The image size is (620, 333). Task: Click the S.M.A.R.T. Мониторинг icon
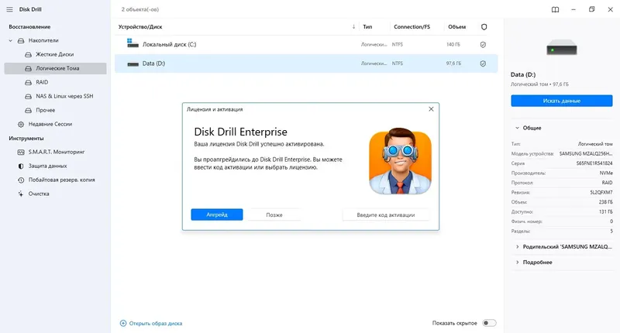click(x=21, y=153)
